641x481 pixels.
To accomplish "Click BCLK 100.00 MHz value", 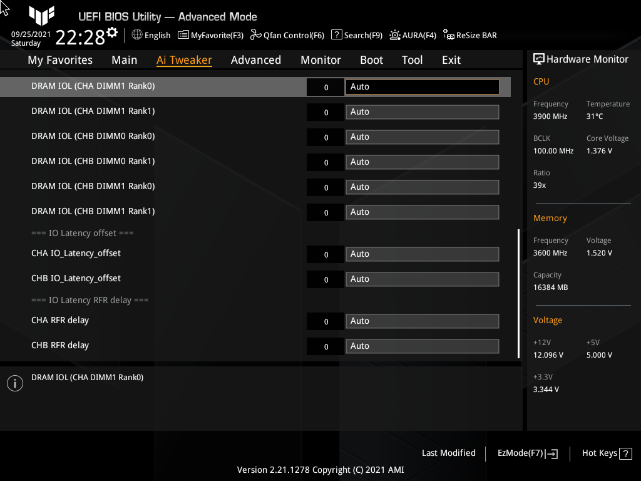I will pos(553,151).
